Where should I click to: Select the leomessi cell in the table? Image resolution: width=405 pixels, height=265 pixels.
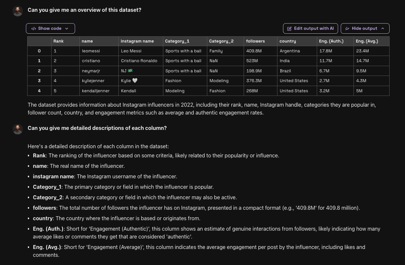91,51
